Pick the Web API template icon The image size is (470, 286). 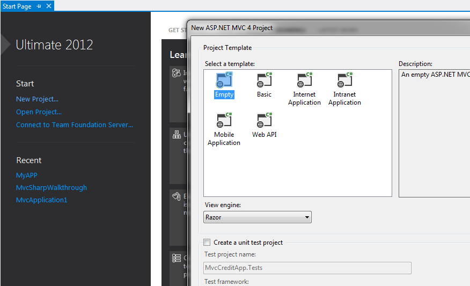pyautogui.click(x=264, y=120)
